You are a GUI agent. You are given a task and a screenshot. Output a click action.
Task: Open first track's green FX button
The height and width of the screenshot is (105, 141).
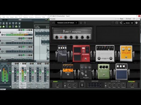pos(23,30)
